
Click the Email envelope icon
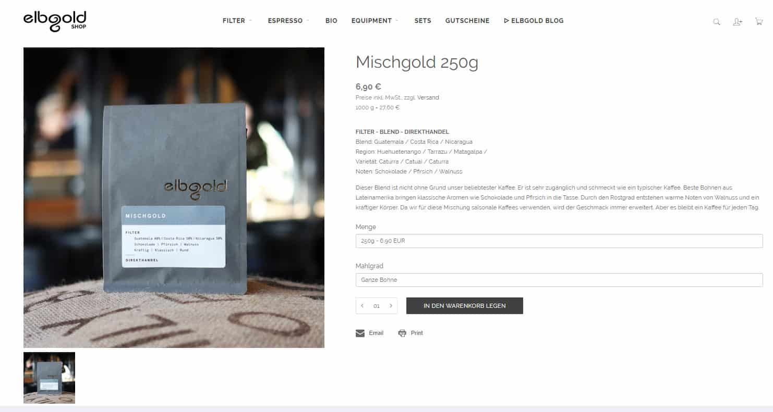pyautogui.click(x=360, y=333)
